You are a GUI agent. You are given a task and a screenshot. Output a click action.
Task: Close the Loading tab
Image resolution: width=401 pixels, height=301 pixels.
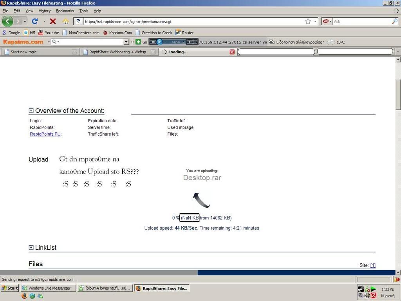(x=232, y=52)
